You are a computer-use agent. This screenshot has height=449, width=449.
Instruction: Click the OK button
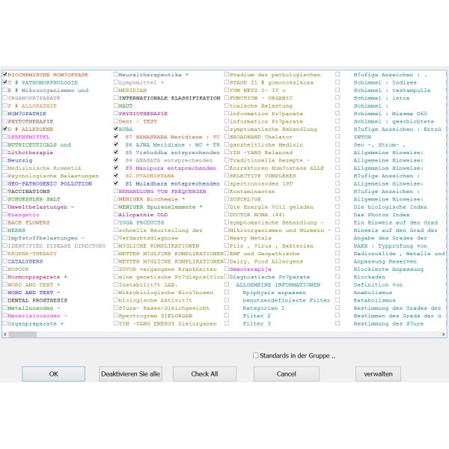click(x=52, y=373)
